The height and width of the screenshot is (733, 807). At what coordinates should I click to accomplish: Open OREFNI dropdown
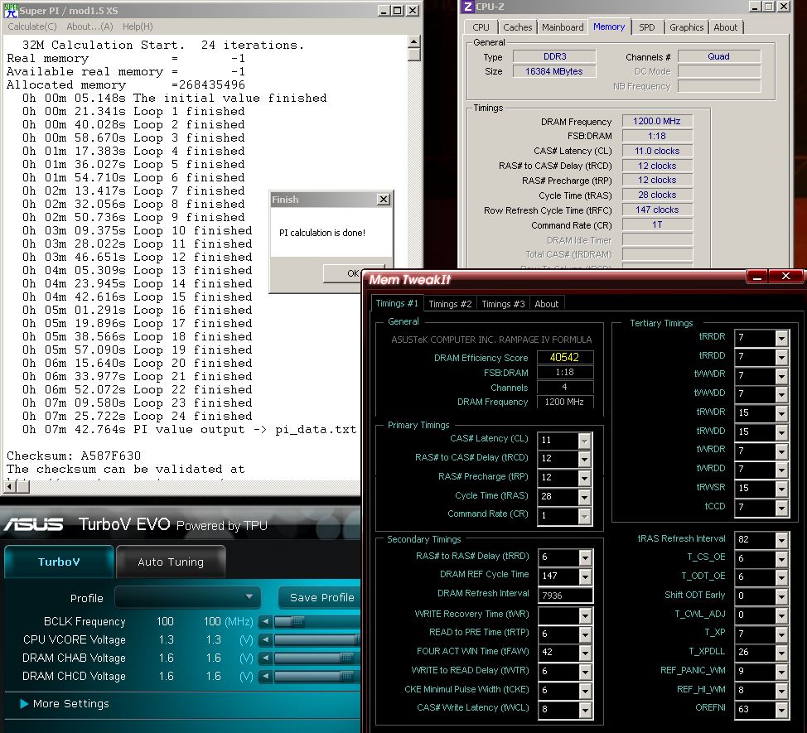(781, 709)
